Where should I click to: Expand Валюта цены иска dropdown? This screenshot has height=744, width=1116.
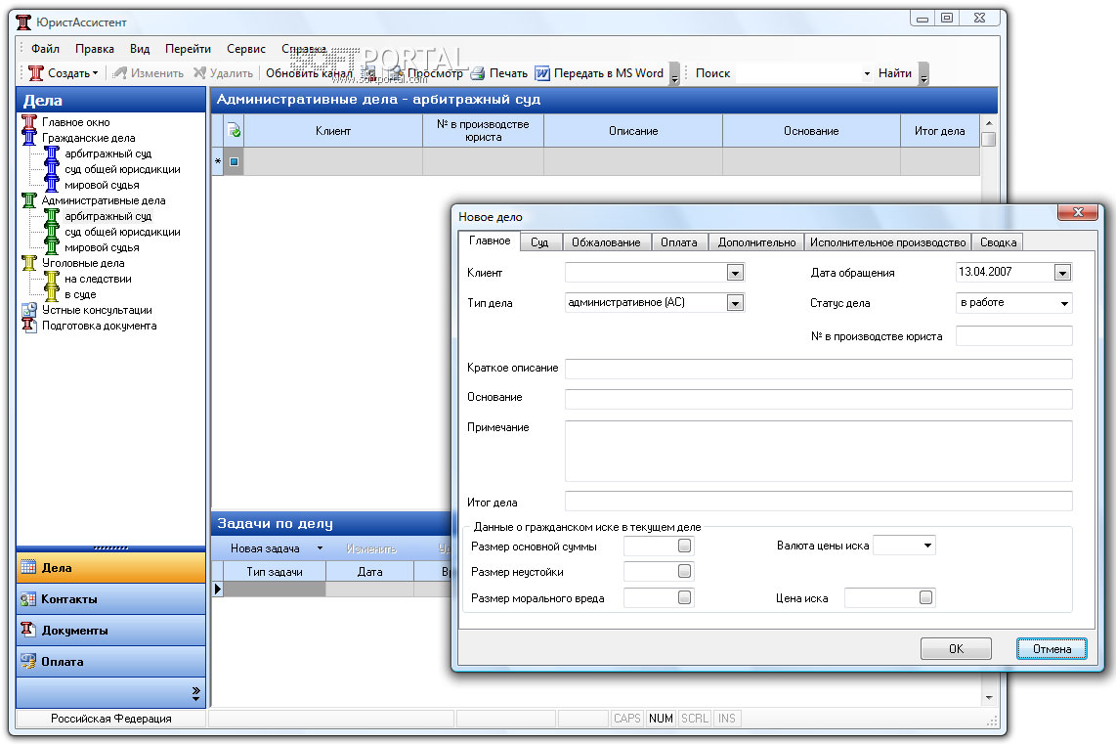point(926,546)
